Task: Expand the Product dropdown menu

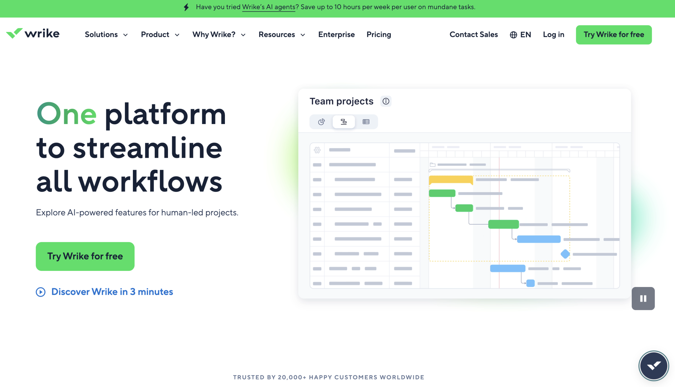Action: [x=160, y=35]
